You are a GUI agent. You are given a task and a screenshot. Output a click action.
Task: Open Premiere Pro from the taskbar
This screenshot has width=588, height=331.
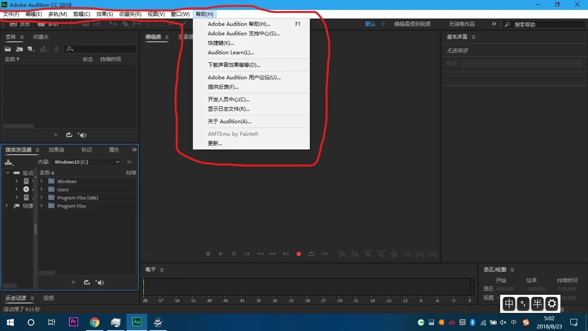[x=74, y=322]
